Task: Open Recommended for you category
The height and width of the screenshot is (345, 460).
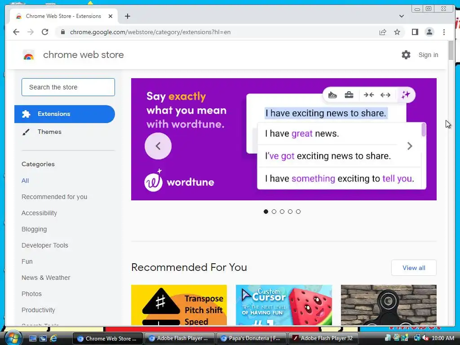Action: [x=54, y=197]
